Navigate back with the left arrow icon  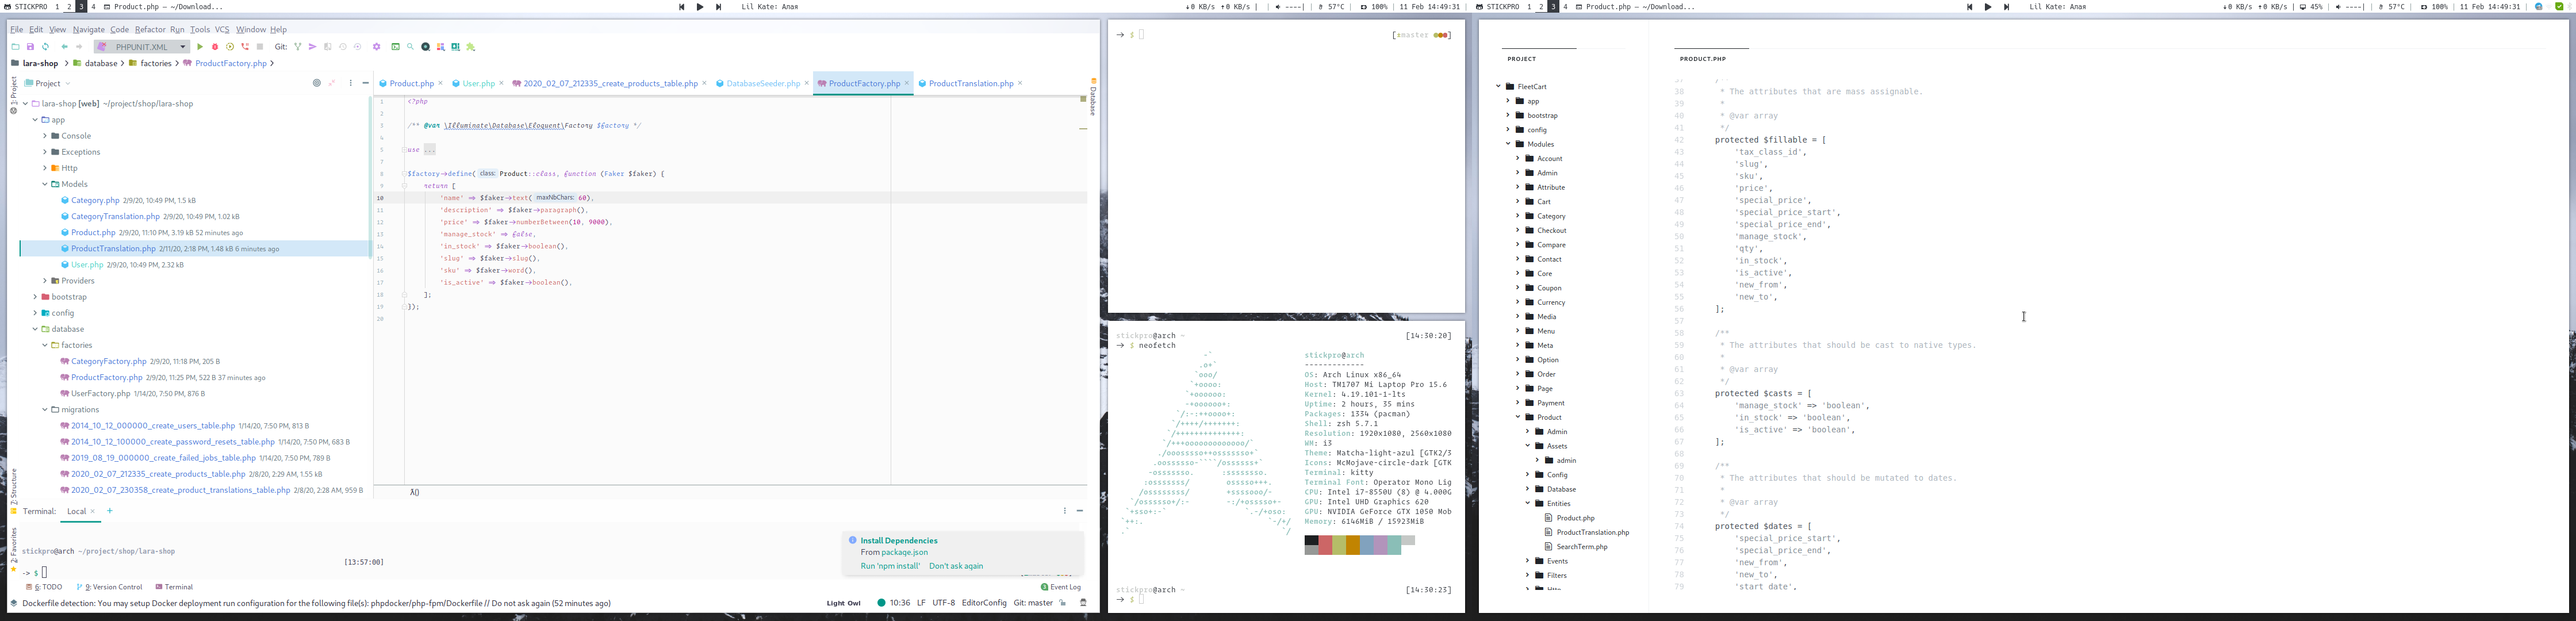pyautogui.click(x=64, y=47)
